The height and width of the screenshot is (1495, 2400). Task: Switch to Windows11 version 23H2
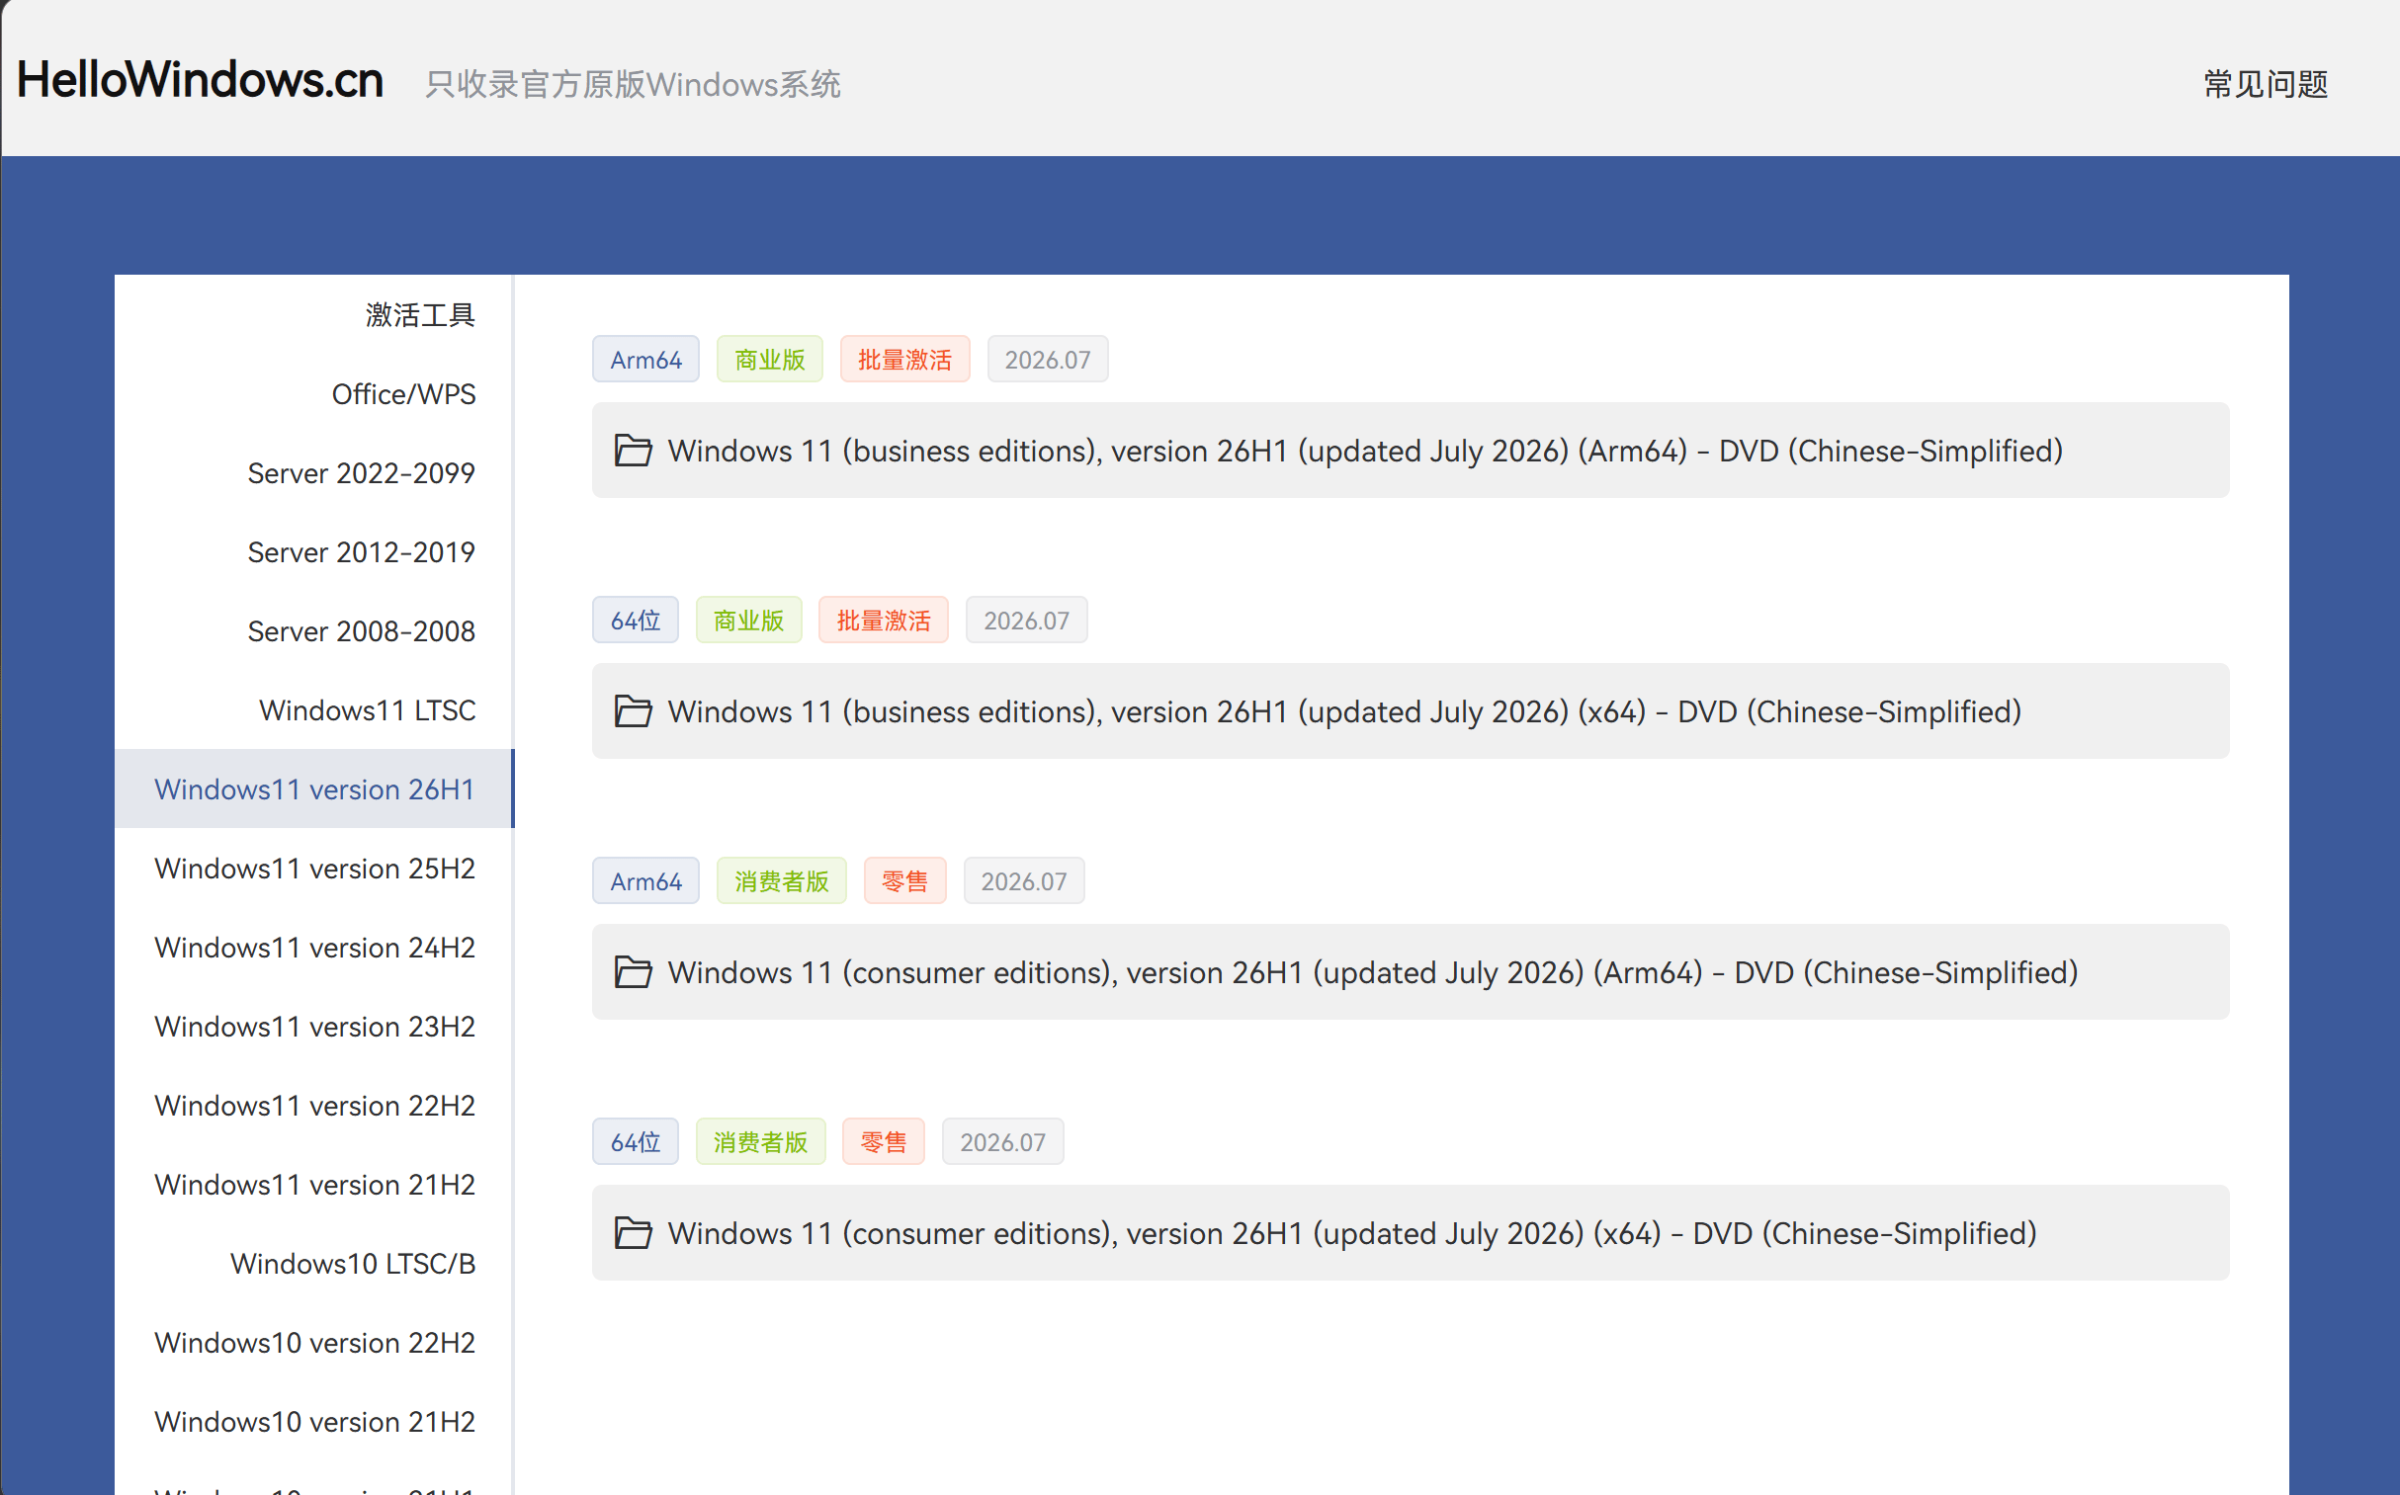pos(314,1027)
